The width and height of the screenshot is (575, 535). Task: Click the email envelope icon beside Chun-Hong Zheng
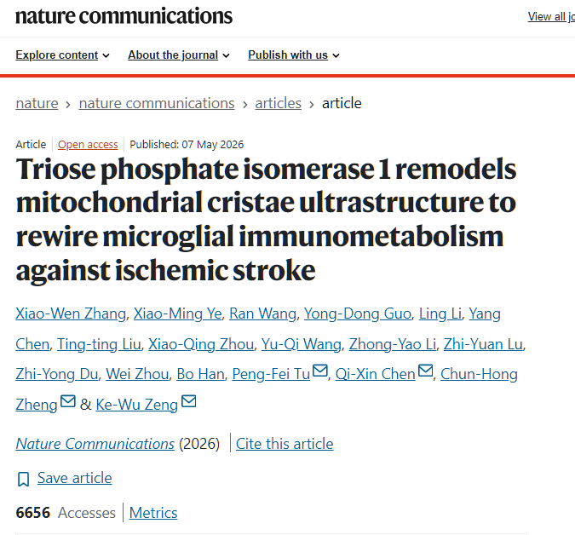68,401
